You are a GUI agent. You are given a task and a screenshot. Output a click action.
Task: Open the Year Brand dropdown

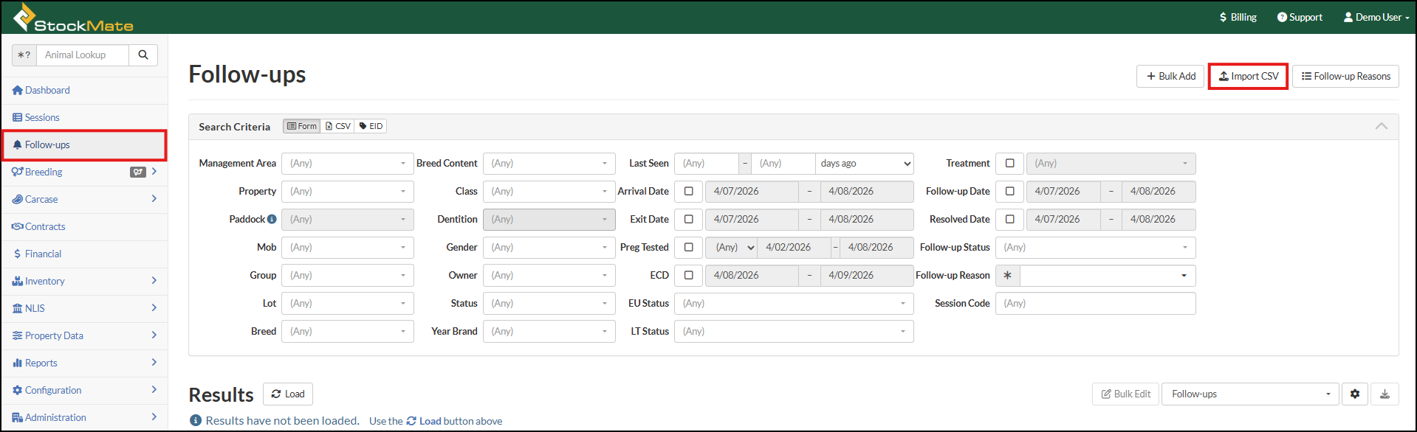coord(549,331)
